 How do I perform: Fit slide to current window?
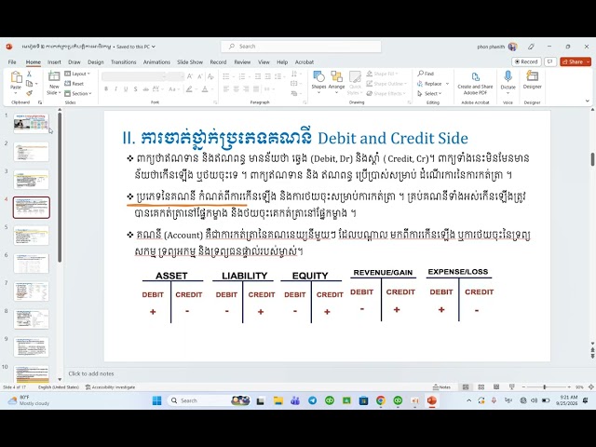point(591,387)
